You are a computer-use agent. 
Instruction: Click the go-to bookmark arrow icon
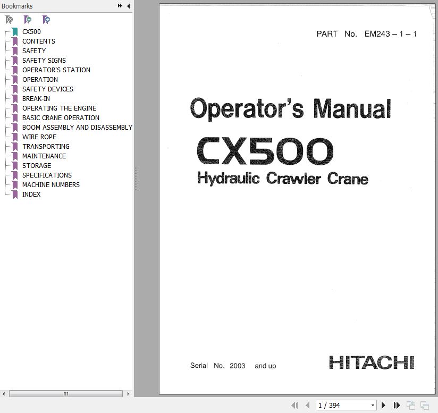(46, 20)
